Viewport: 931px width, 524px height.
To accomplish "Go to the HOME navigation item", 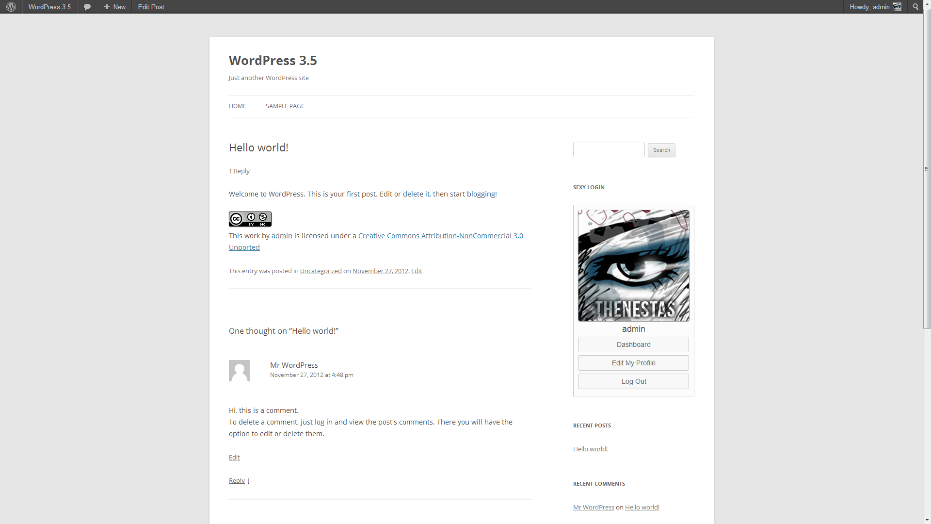I will pyautogui.click(x=238, y=106).
